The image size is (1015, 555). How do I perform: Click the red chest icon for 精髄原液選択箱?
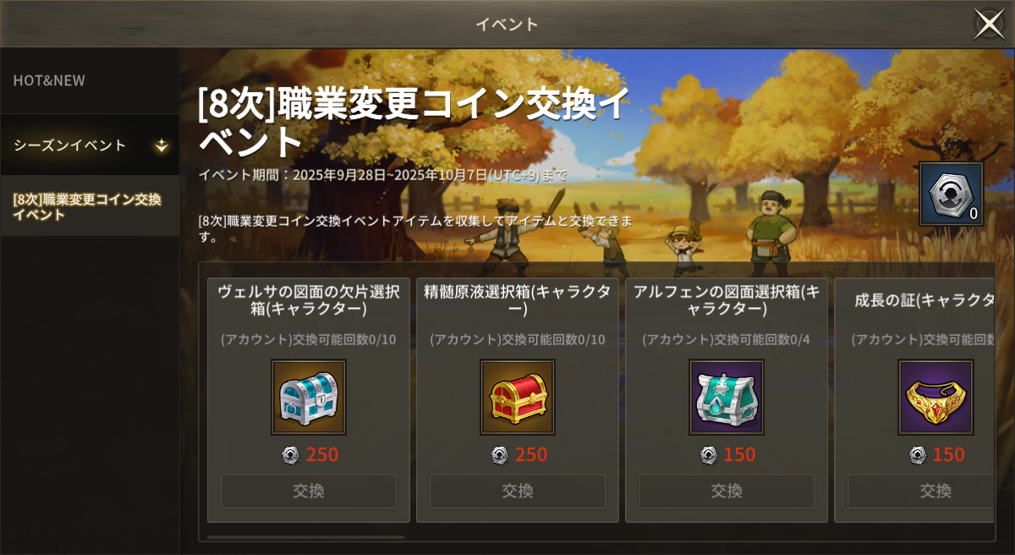pyautogui.click(x=518, y=397)
